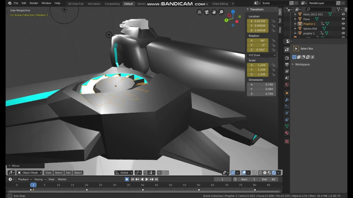Open the World properties tab icon
Viewport: 353px width, 198px height.
(x=287, y=85)
